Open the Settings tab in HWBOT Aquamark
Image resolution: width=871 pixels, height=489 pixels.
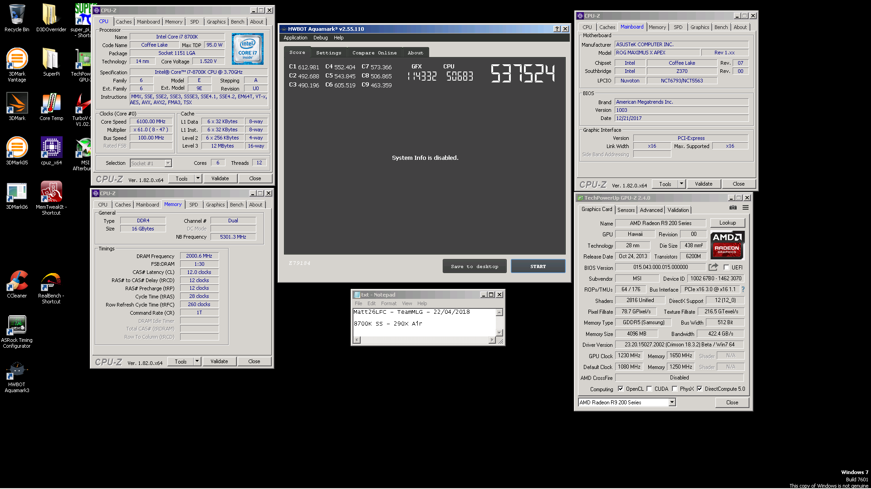[x=328, y=53]
